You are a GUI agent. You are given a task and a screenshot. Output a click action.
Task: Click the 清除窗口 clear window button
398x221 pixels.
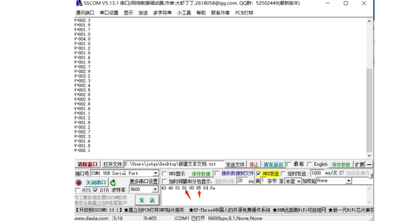tap(87, 165)
